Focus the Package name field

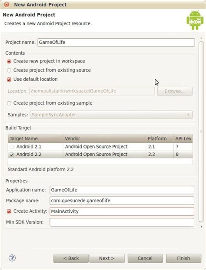click(122, 201)
